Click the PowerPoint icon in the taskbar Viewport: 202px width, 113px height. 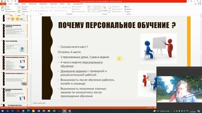pos(64,111)
